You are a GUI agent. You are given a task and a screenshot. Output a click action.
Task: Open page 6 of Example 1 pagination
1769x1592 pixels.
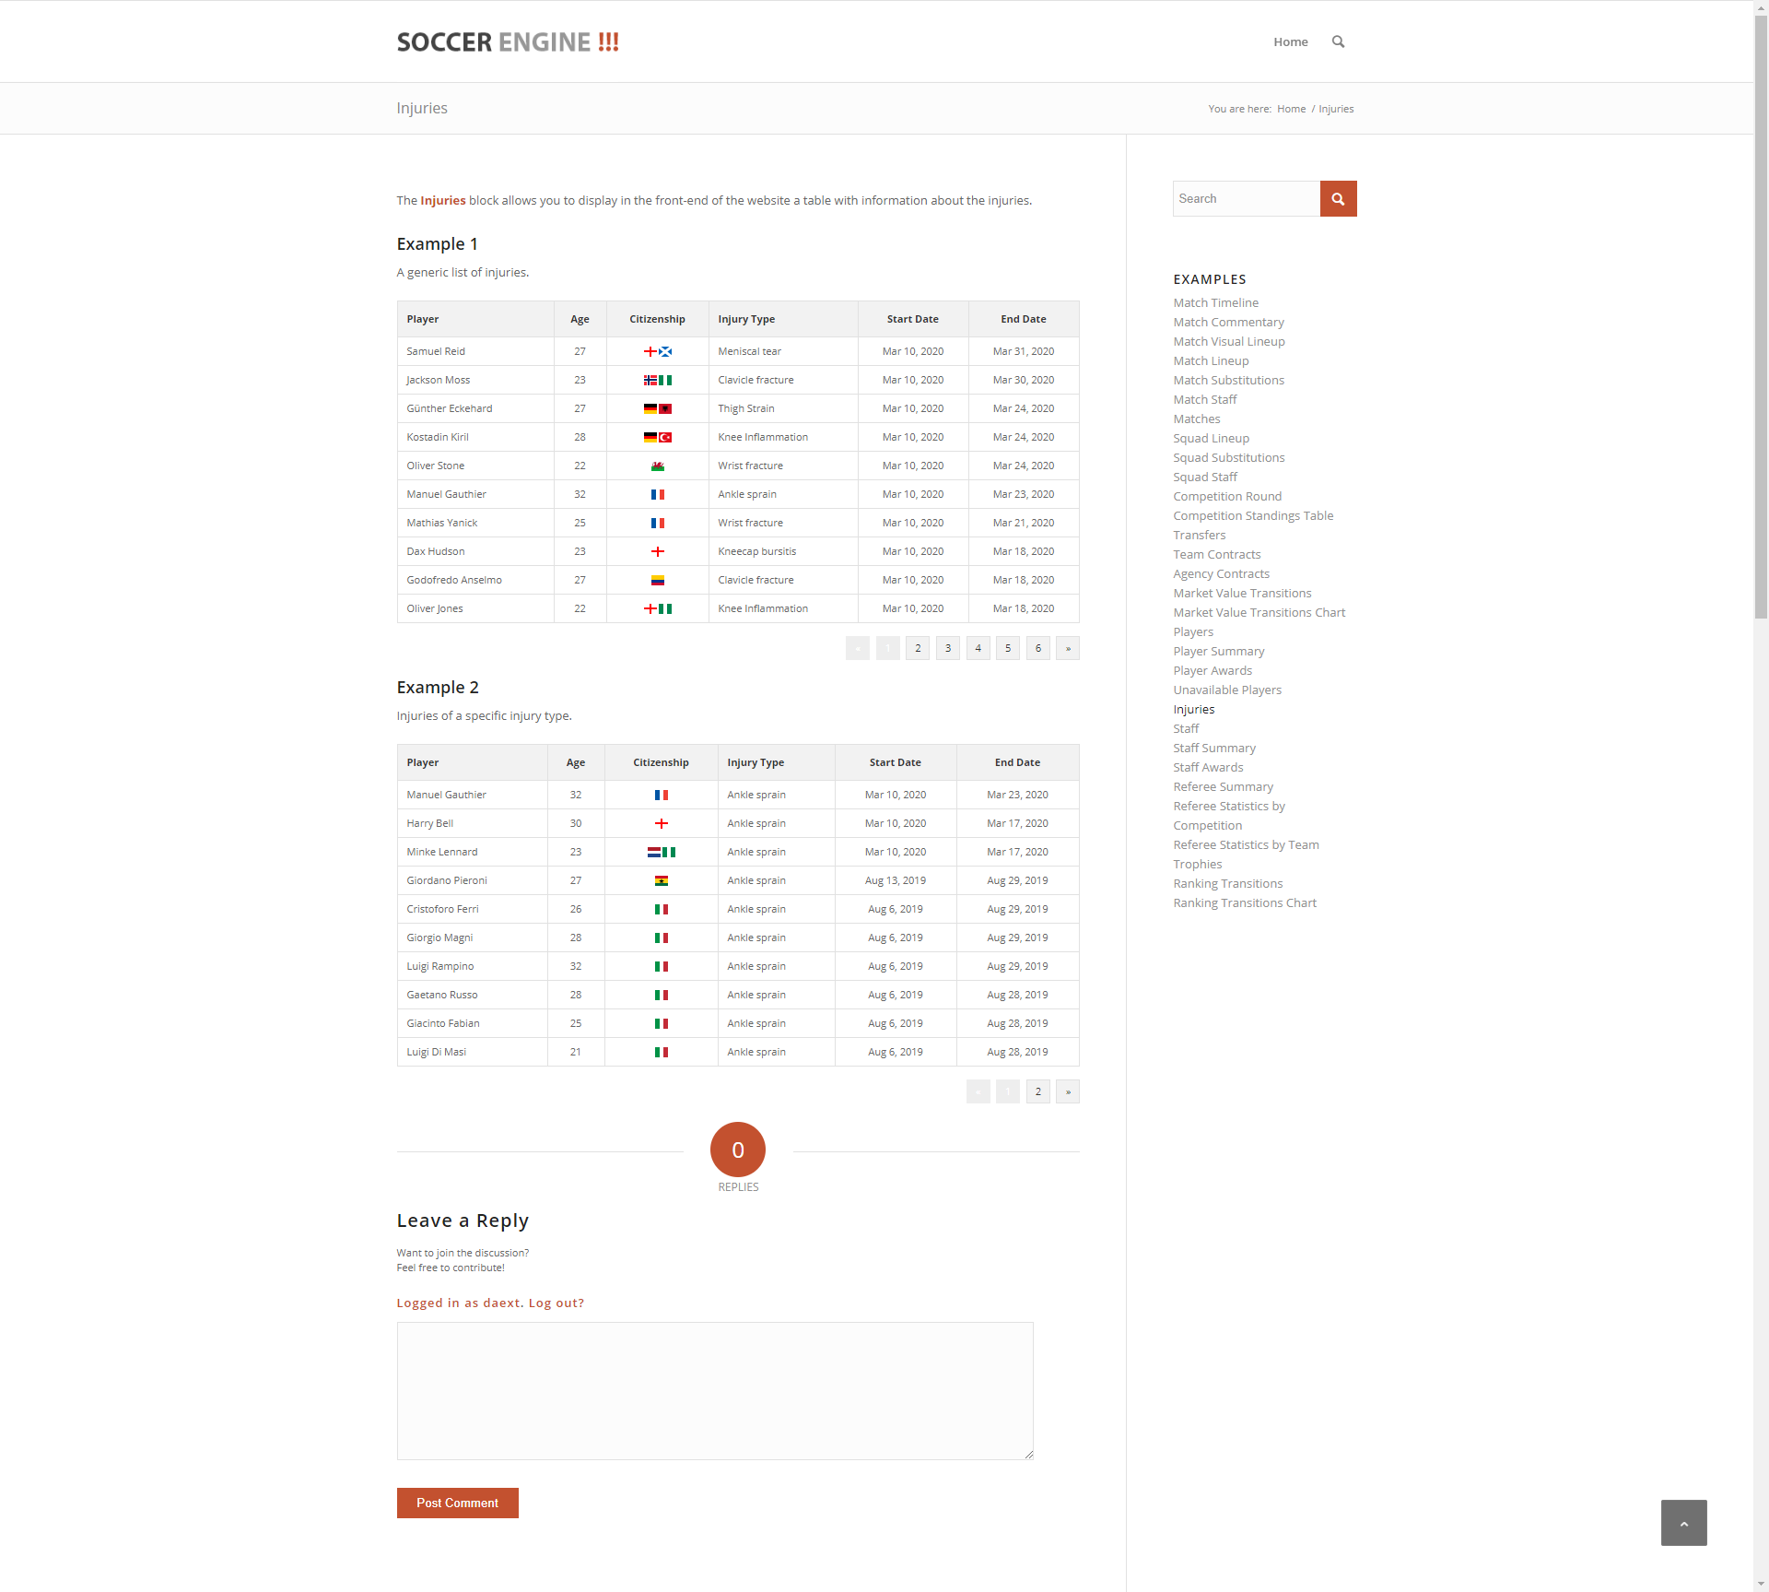click(1037, 648)
